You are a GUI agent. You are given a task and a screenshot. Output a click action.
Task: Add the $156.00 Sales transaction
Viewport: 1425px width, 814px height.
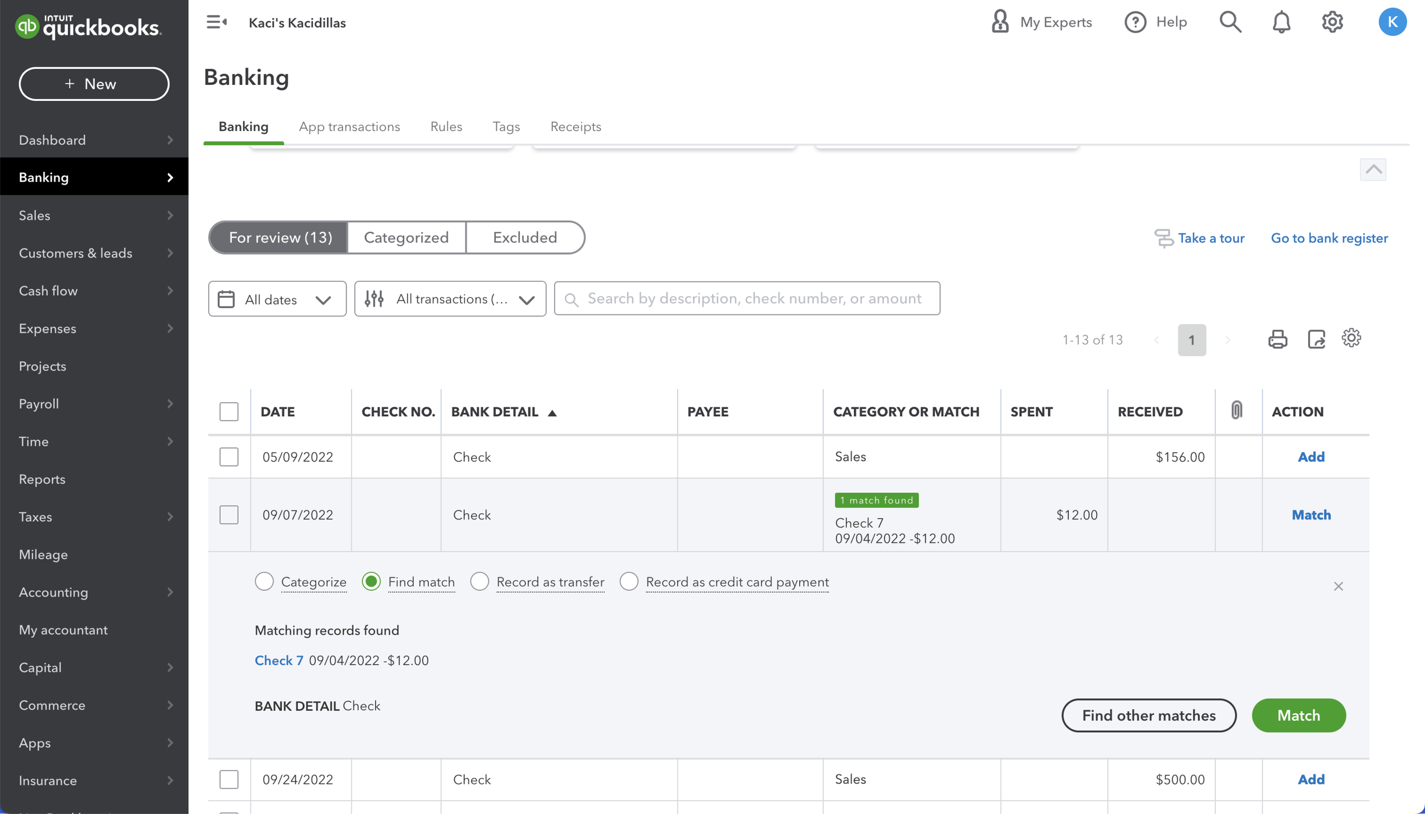pos(1311,457)
